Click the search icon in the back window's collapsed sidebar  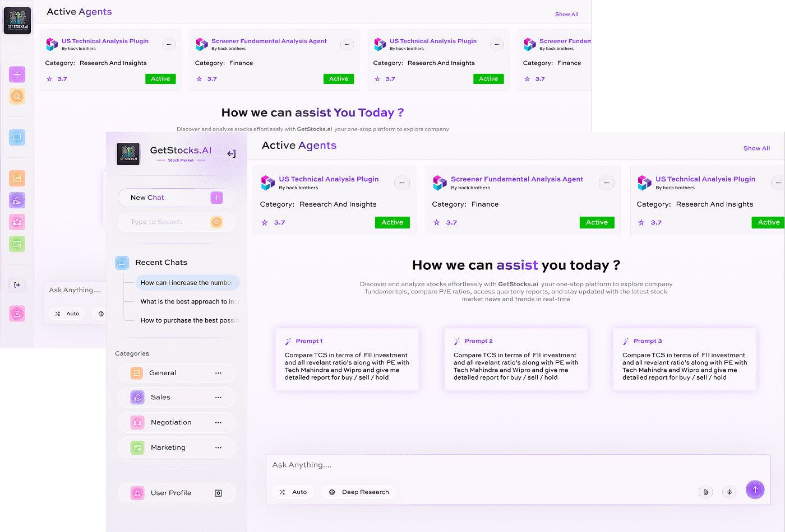click(17, 96)
